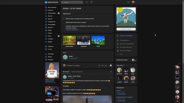Click the music attach icon in post composer
184x103 pixels.
(106, 66)
